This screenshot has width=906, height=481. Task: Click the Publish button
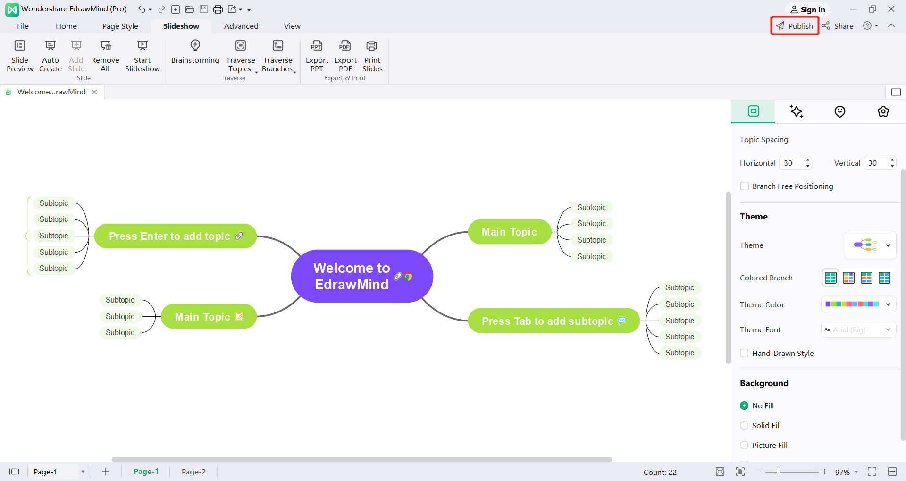click(795, 26)
